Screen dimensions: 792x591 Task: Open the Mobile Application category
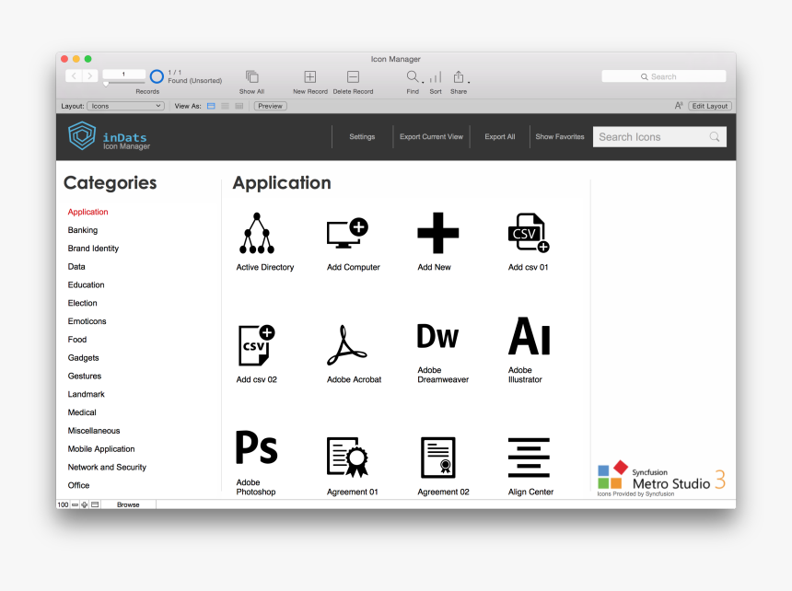pos(101,448)
